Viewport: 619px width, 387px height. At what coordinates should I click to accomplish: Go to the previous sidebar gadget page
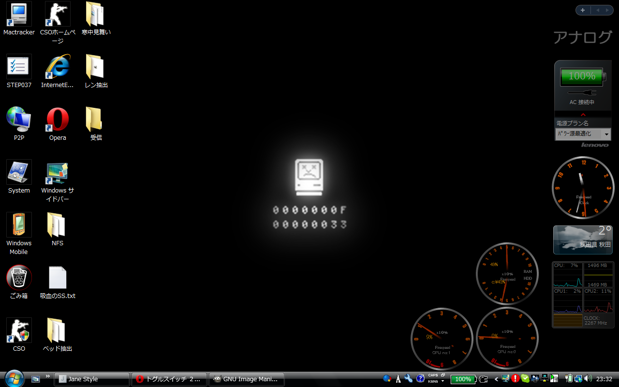[598, 10]
